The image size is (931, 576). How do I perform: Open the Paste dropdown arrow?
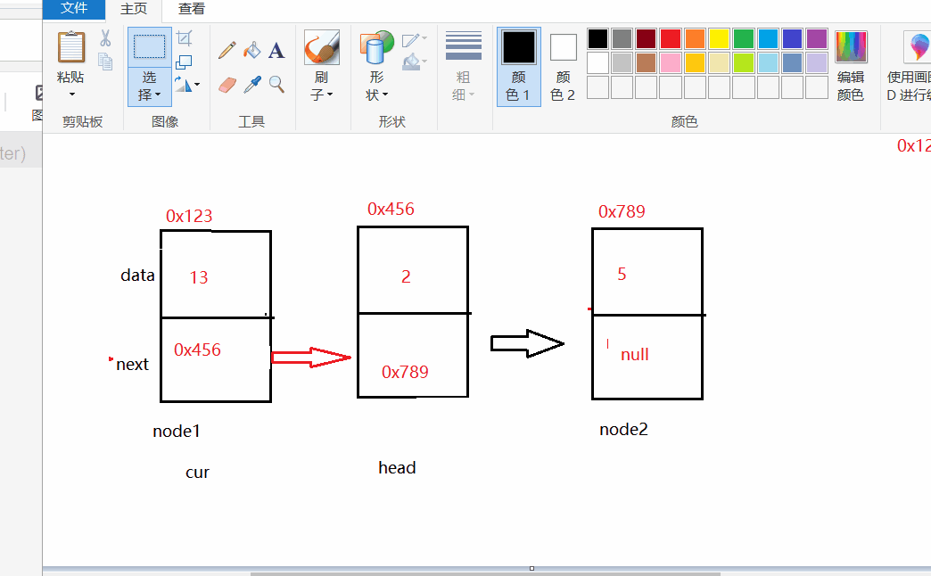tap(72, 95)
